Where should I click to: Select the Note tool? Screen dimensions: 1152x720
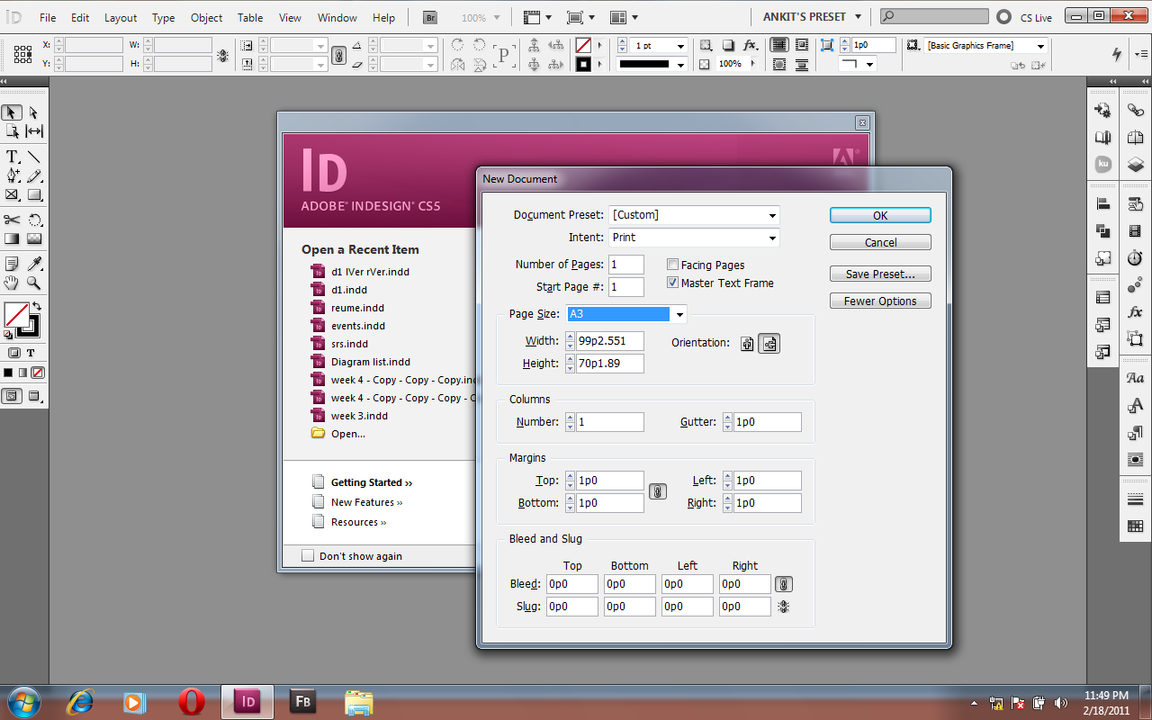pyautogui.click(x=13, y=265)
